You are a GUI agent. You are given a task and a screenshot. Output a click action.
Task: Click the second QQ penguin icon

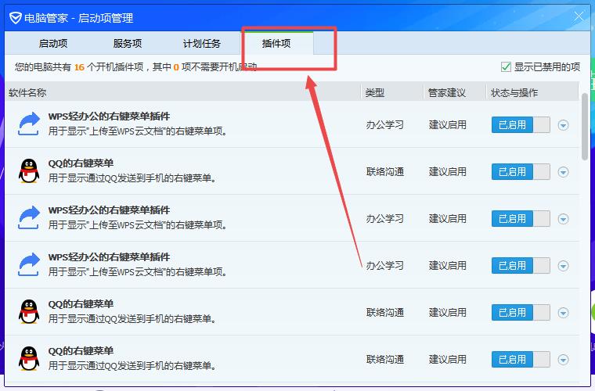tap(29, 311)
